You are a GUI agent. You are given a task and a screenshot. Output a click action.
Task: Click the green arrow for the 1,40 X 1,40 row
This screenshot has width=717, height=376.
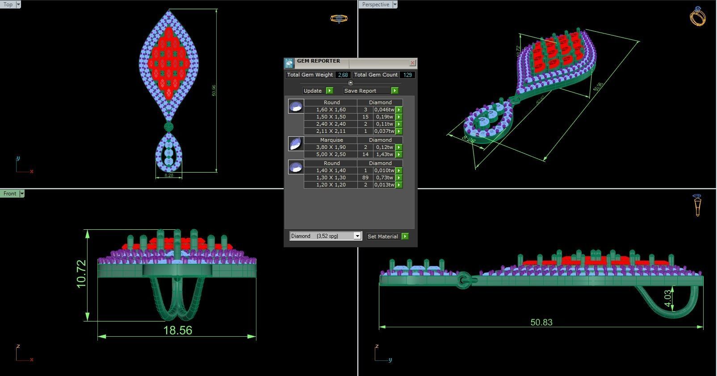click(399, 170)
